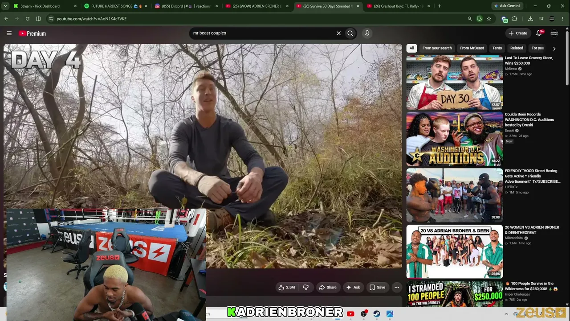Image resolution: width=570 pixels, height=321 pixels.
Task: Open the YouTube account avatar menu
Action: [x=554, y=33]
